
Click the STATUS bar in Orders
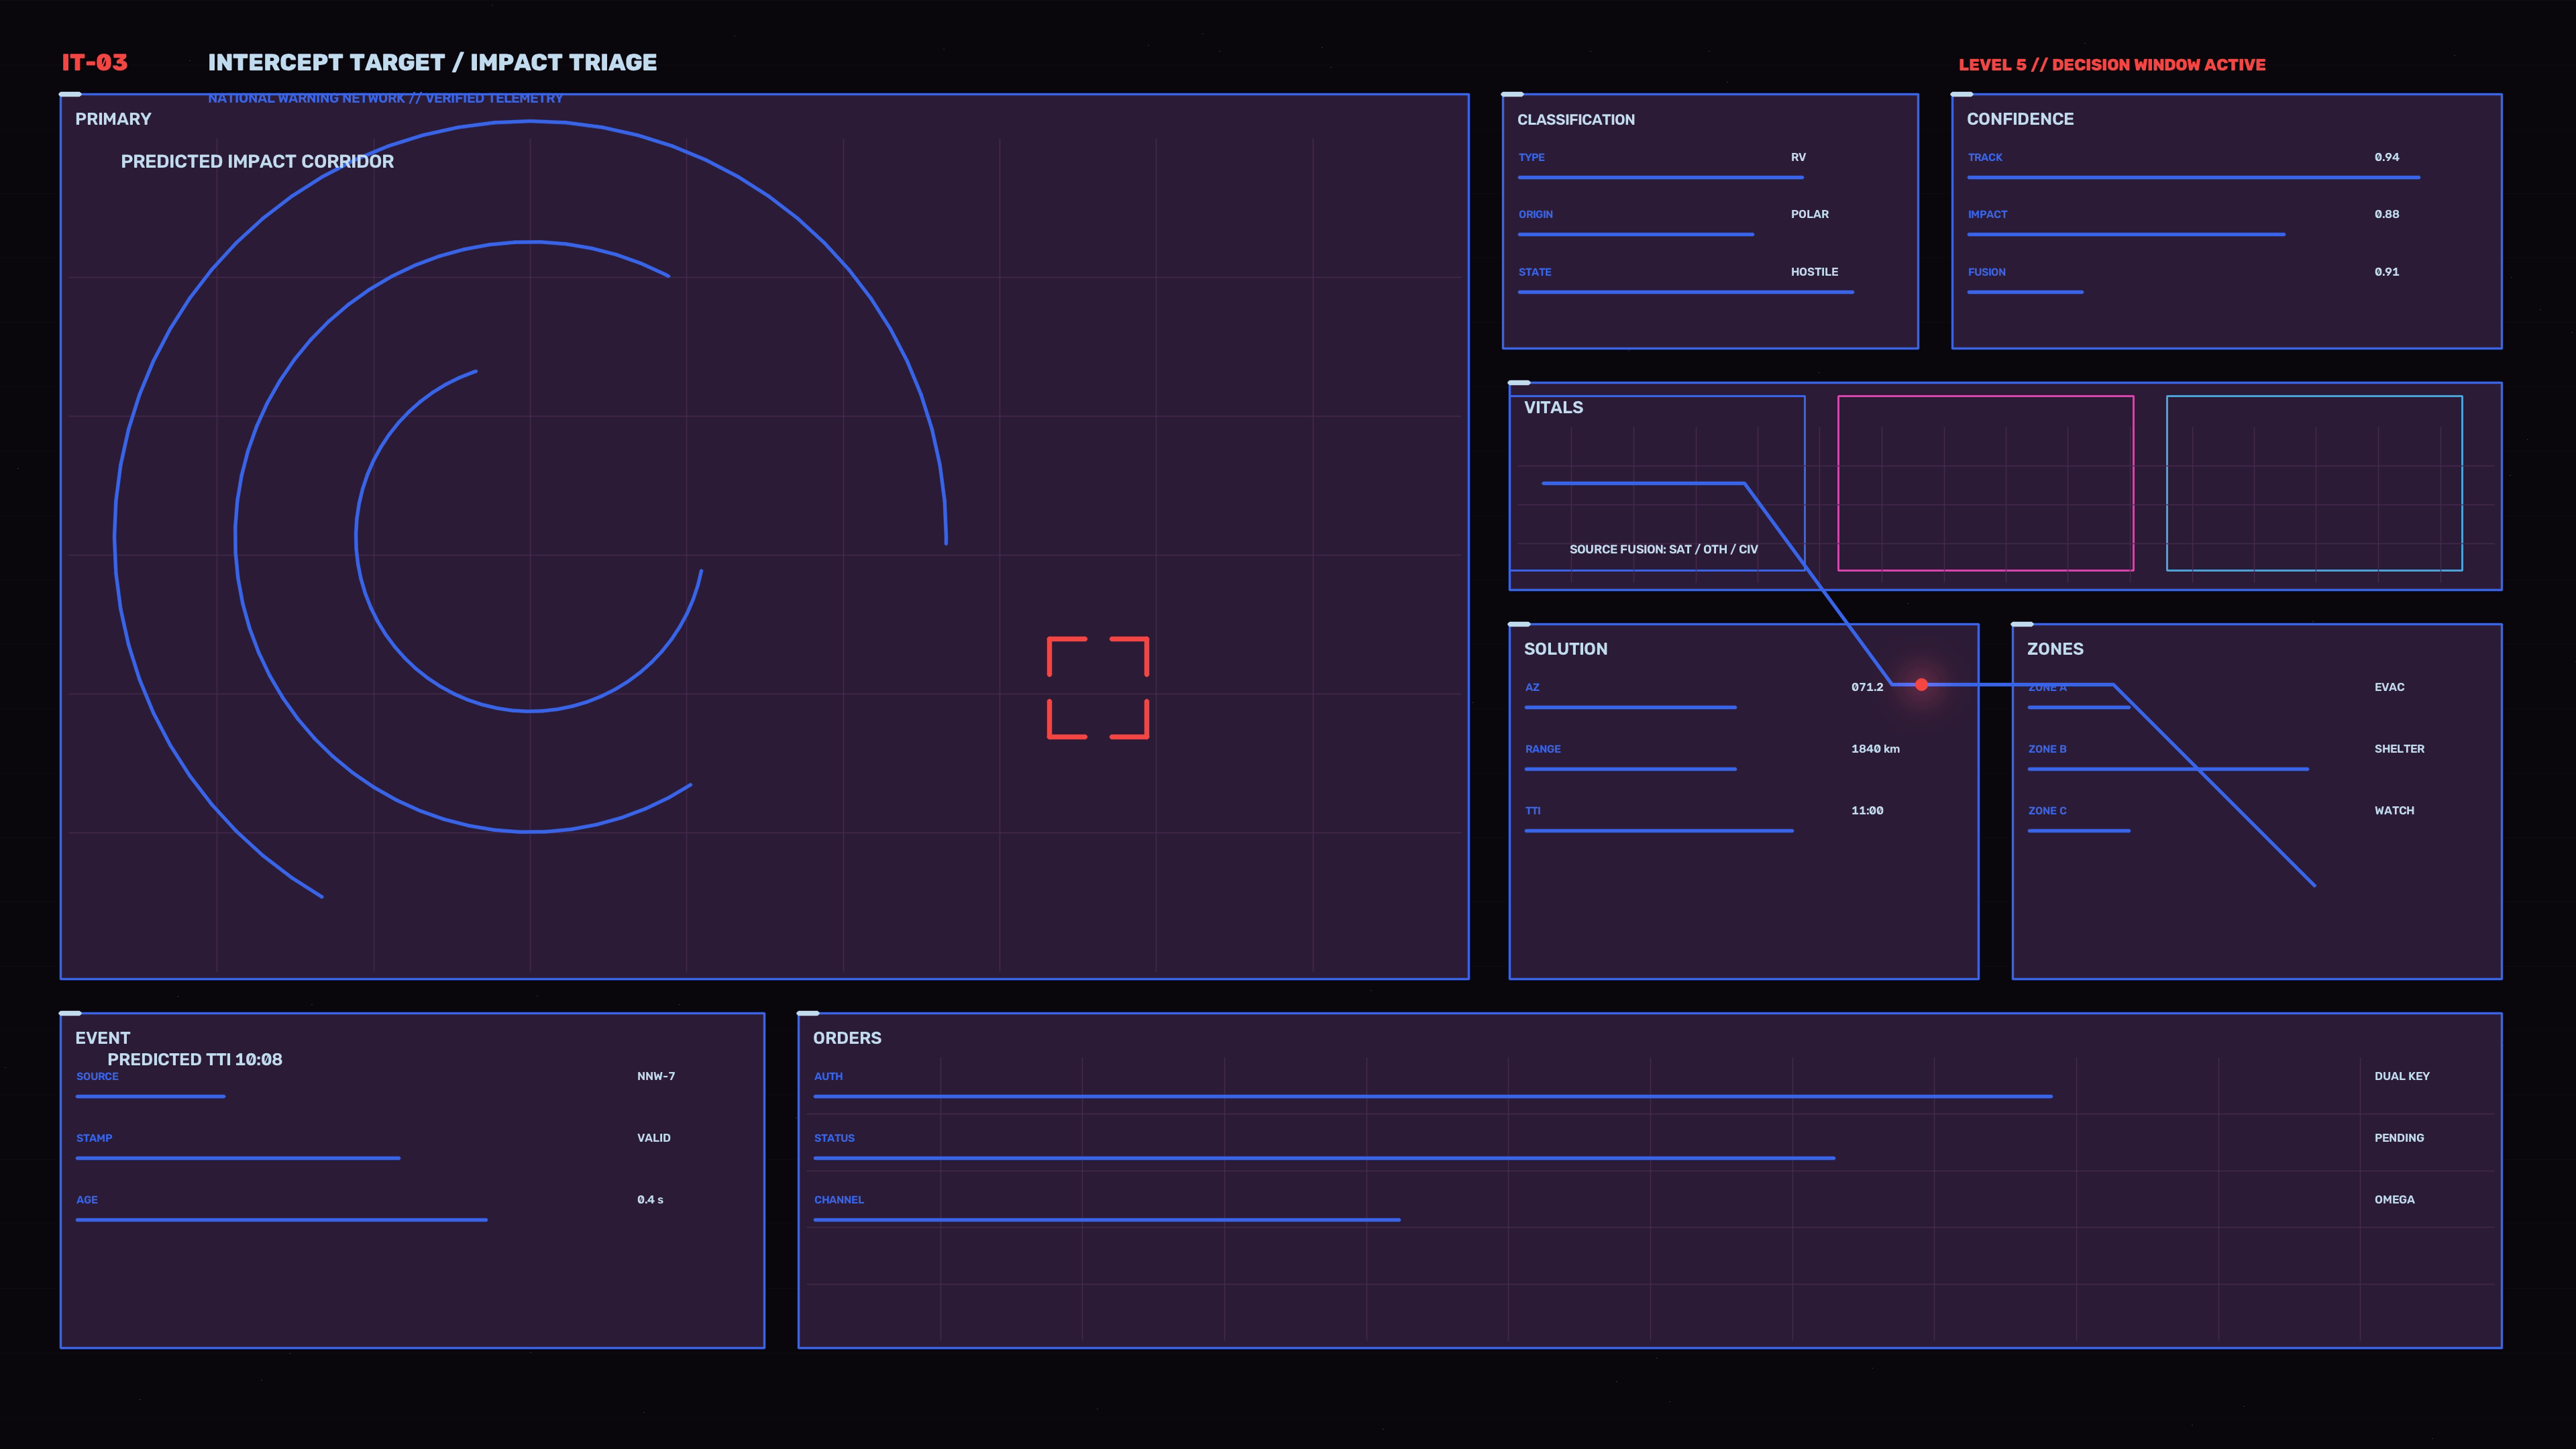tap(1324, 1158)
